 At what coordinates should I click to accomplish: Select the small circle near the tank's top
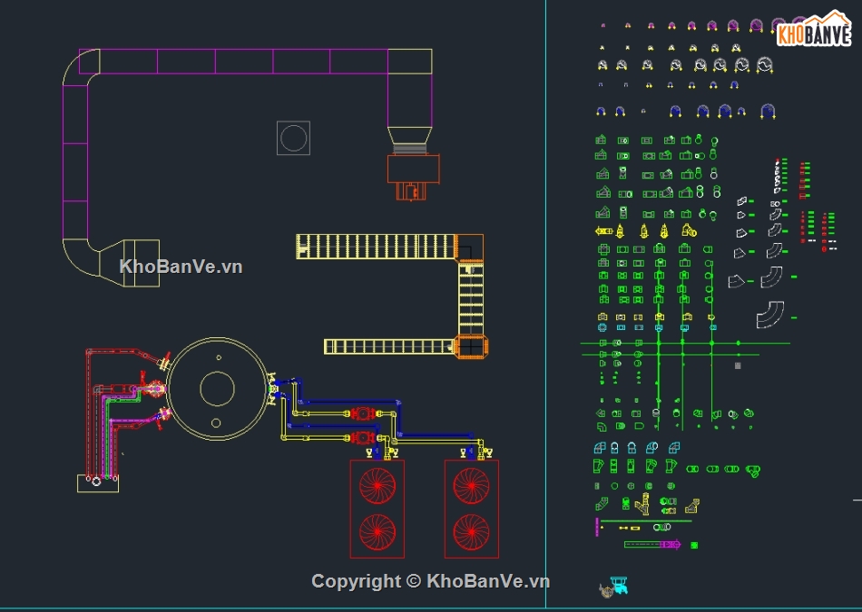[219, 357]
